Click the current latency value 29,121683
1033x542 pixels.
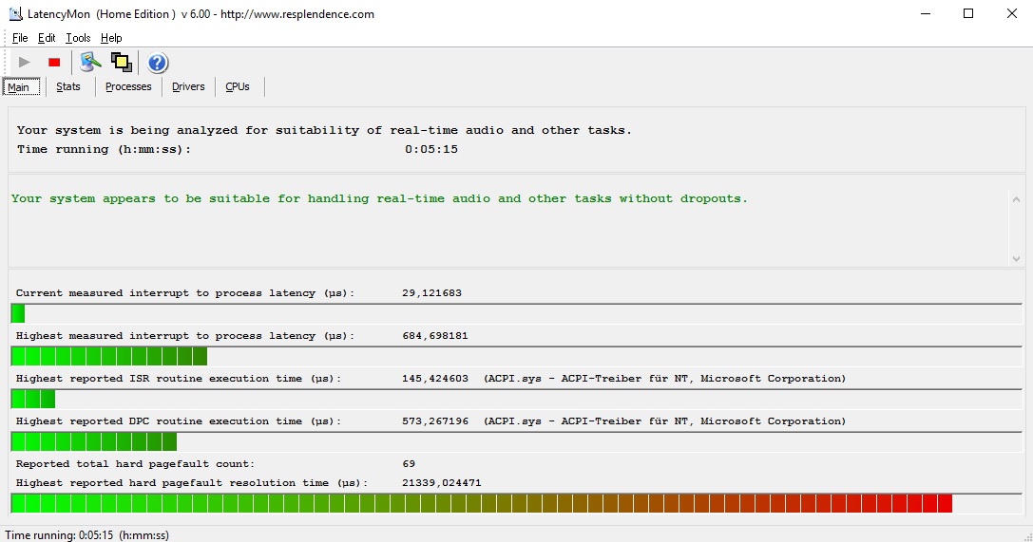coord(431,293)
